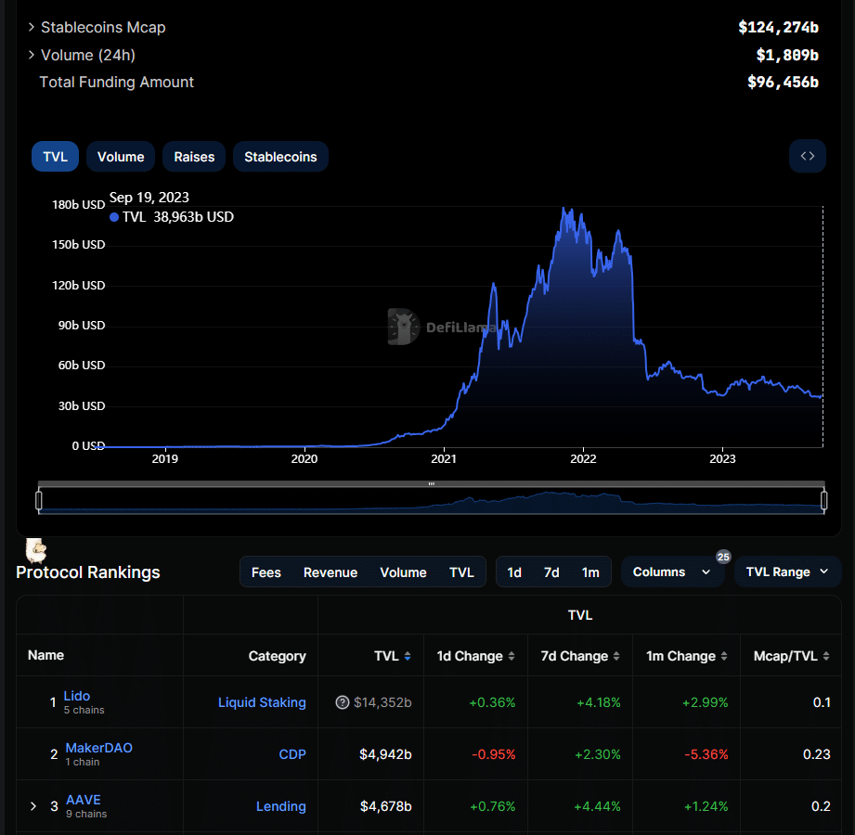Click Lido 7d change +4.18%
855x835 pixels.
598,702
